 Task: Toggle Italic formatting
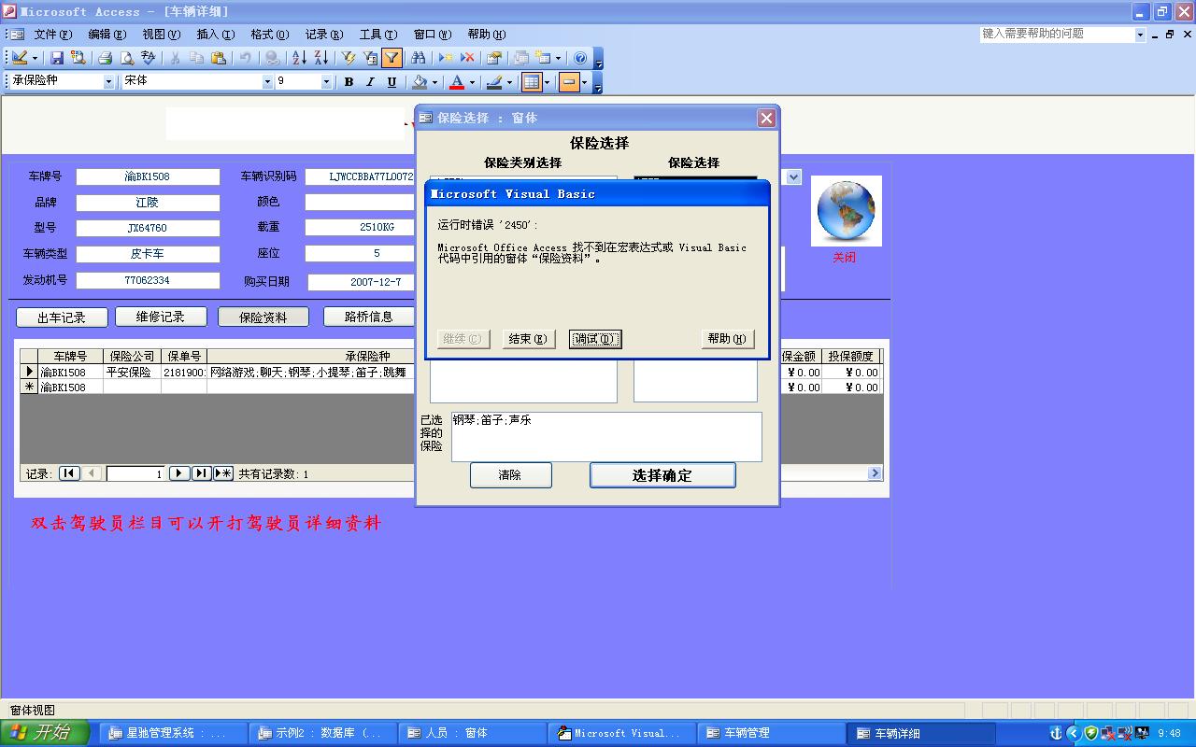(370, 82)
